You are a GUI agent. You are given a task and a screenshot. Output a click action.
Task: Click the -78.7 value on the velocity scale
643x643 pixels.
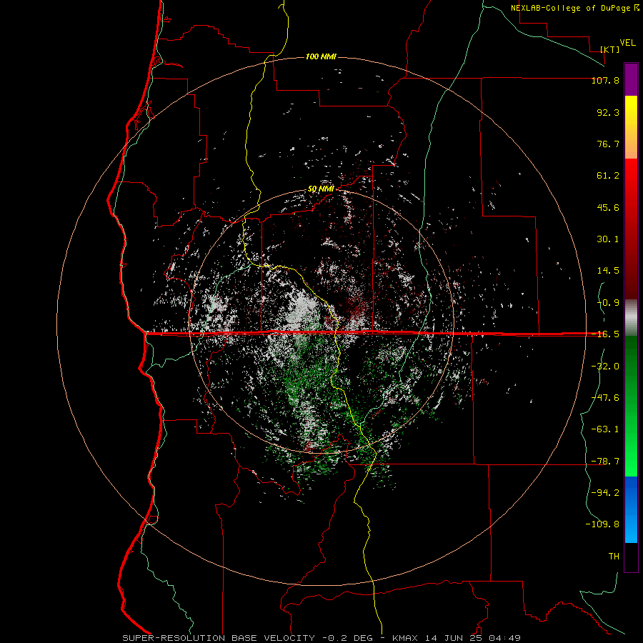coord(605,462)
